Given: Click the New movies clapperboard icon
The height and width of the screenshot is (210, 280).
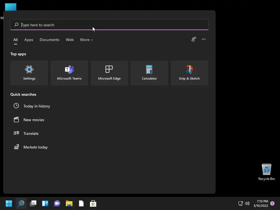Looking at the screenshot, I should coord(16,119).
